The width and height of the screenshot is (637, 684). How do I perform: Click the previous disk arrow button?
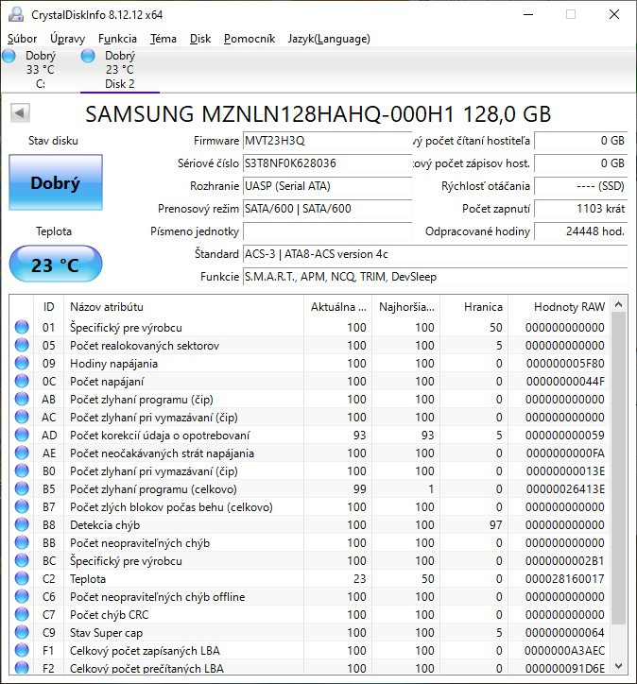tap(20, 113)
